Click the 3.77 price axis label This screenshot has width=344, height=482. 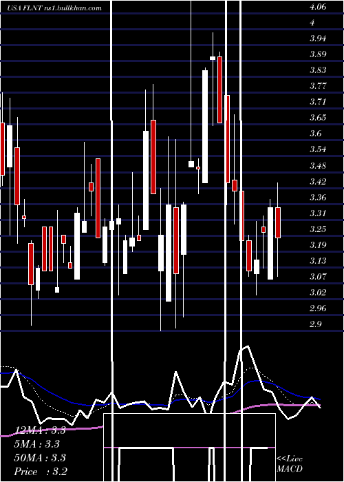coord(318,86)
